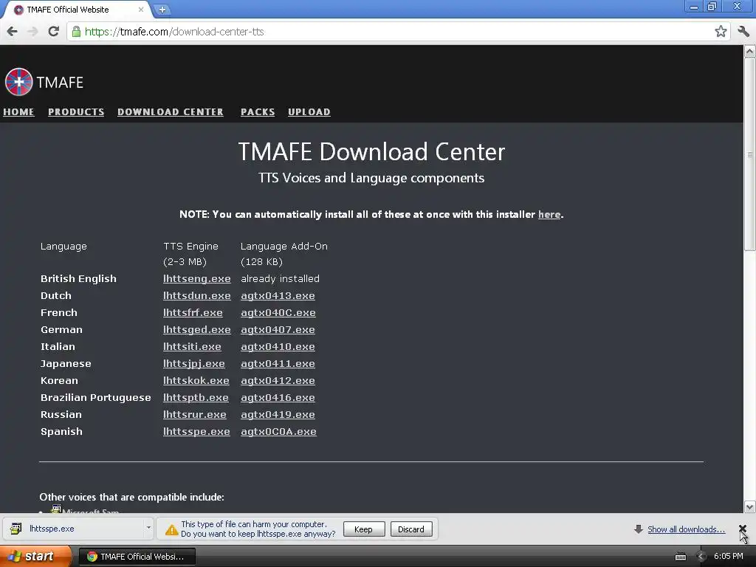Open Show all downloads link
Screen dimensions: 756x567
(686, 529)
